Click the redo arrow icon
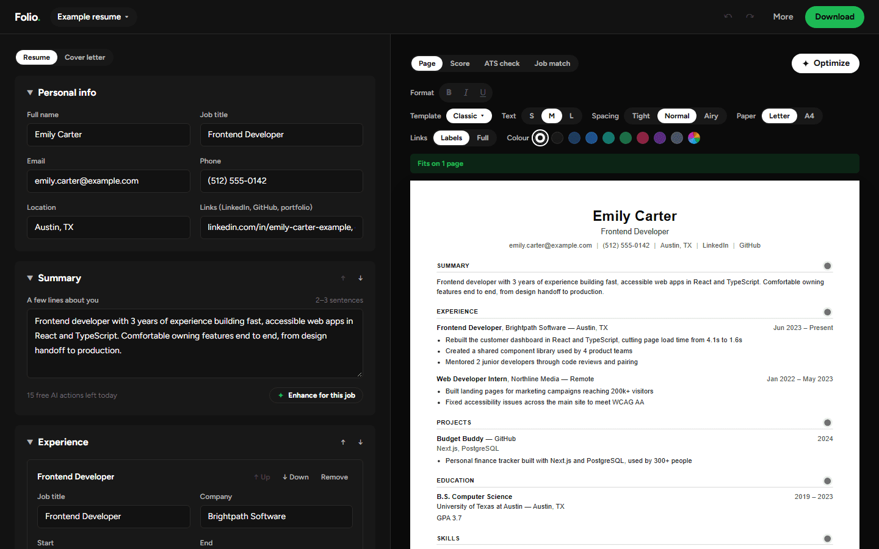 click(x=750, y=16)
